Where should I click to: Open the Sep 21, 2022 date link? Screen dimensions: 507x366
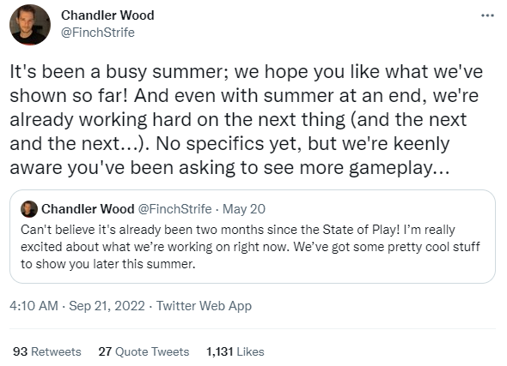(107, 306)
